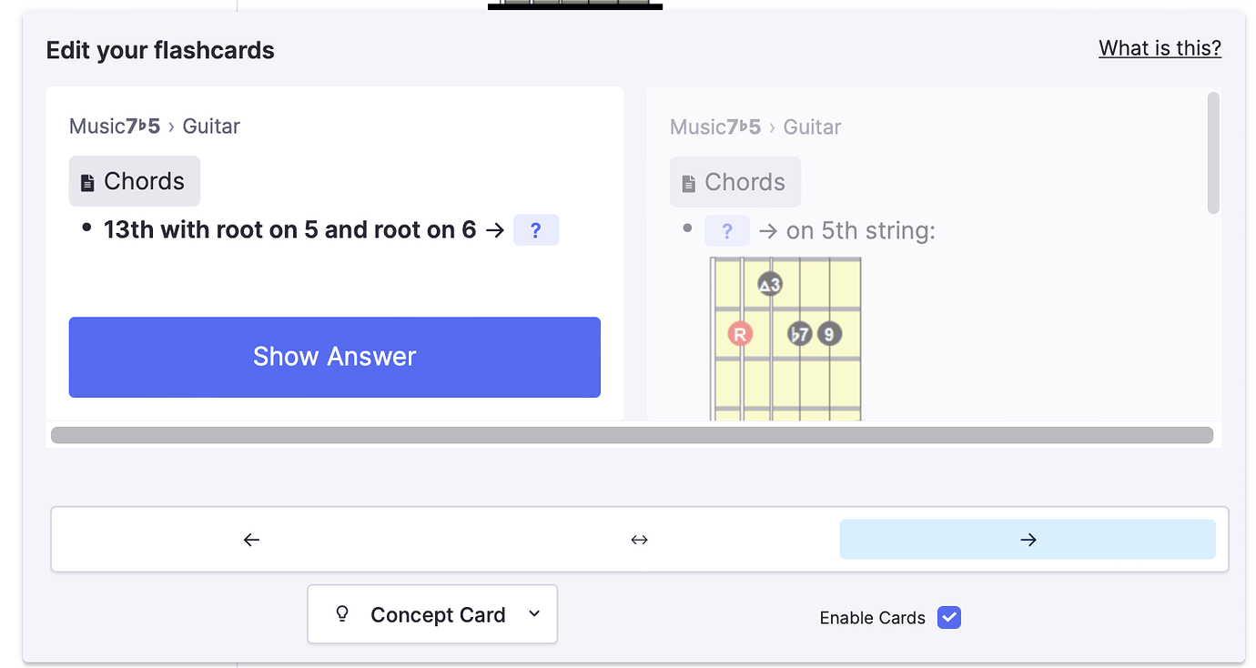Reveal the hidden answer '?' placeholder on left card
The width and height of the screenshot is (1256, 668).
tap(536, 229)
